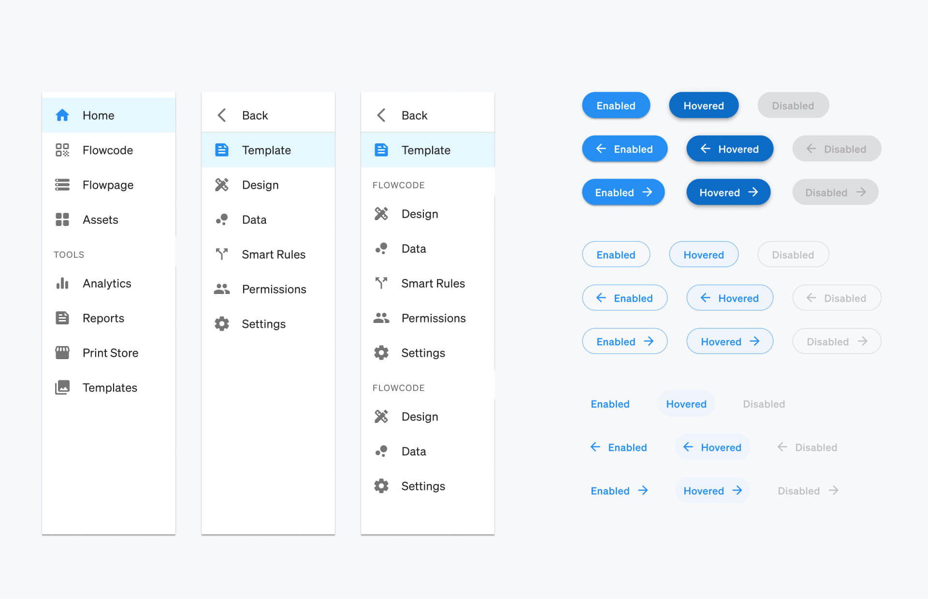Image resolution: width=928 pixels, height=599 pixels.
Task: Click the Templates image stack icon
Action: click(x=62, y=388)
